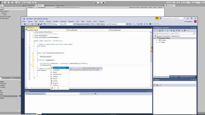Open the Visual Studio Window (Окно) menu
Viewport: 205px width, 115px height.
pos(95,21)
